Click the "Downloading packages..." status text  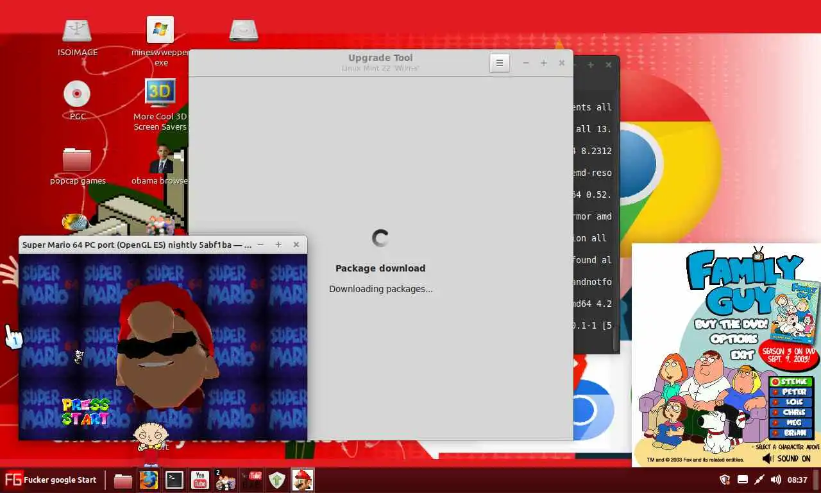coord(381,289)
